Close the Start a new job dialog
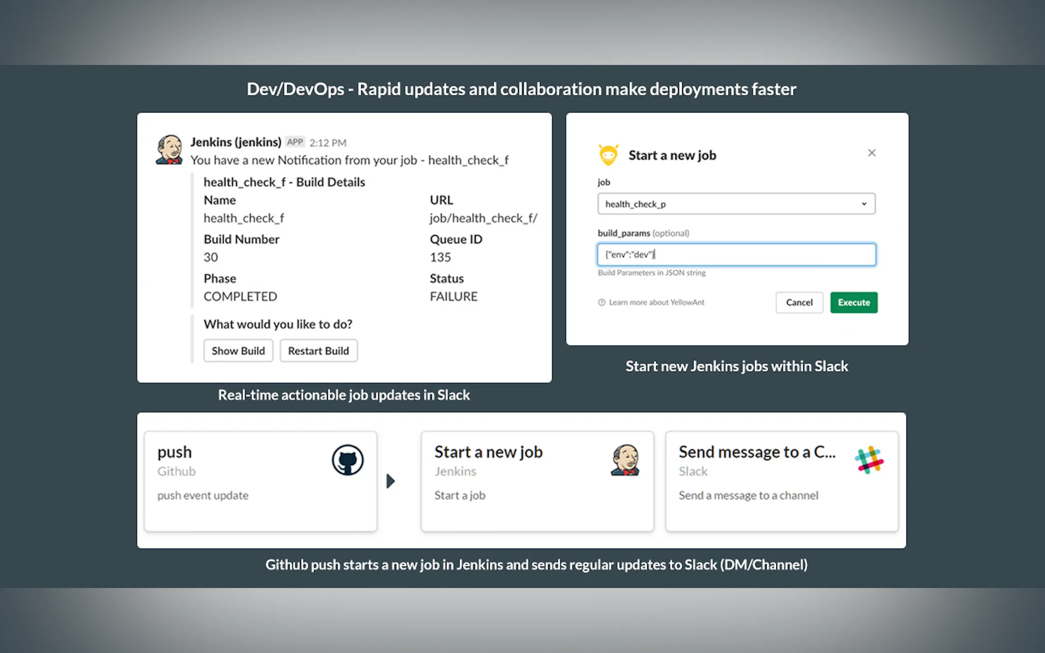The image size is (1045, 653). click(x=871, y=153)
